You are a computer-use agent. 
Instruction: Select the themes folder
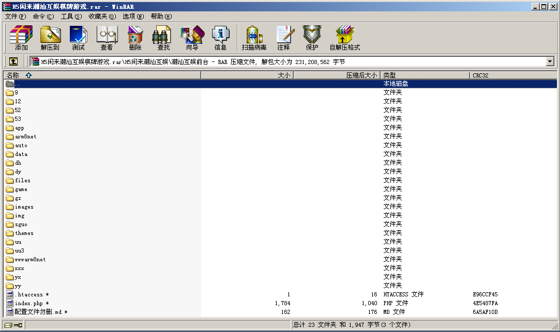(x=24, y=233)
